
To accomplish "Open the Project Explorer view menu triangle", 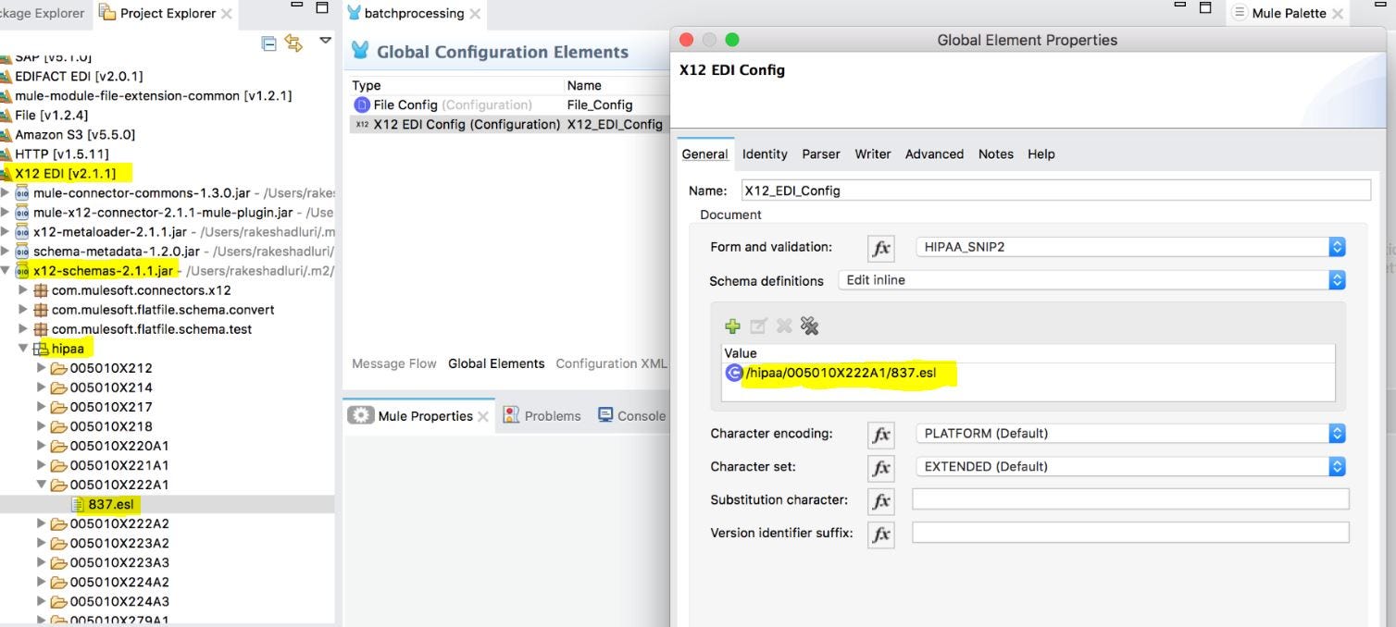I will point(325,41).
